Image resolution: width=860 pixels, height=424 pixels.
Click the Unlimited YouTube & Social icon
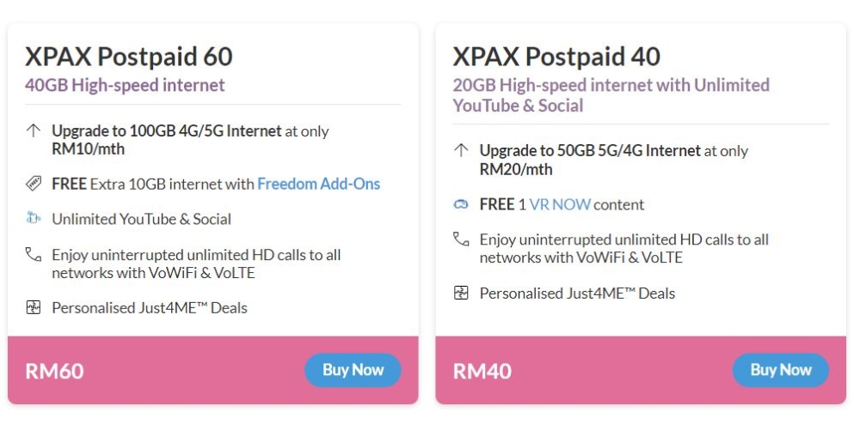tap(34, 218)
